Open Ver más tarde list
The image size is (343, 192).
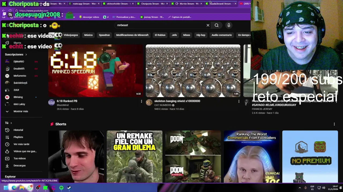click(x=21, y=144)
